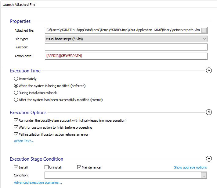This screenshot has height=188, width=217.
Task: Click Show upgrade options link
Action: click(190, 167)
